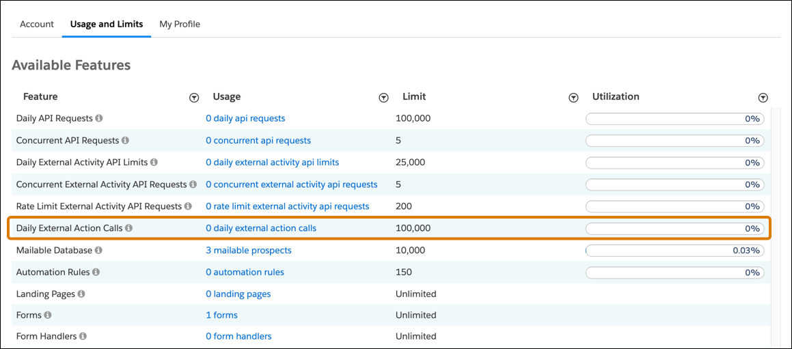Viewport: 792px width, 349px height.
Task: Click info icon beside Concurrent API Requests
Action: [125, 141]
